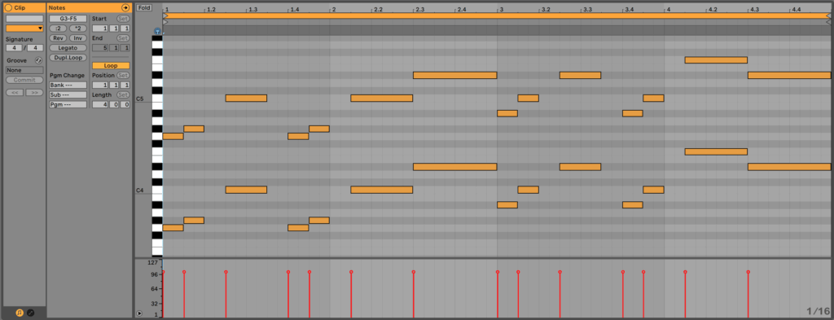This screenshot has width=834, height=320.
Task: Click the clip name field
Action: (24, 19)
